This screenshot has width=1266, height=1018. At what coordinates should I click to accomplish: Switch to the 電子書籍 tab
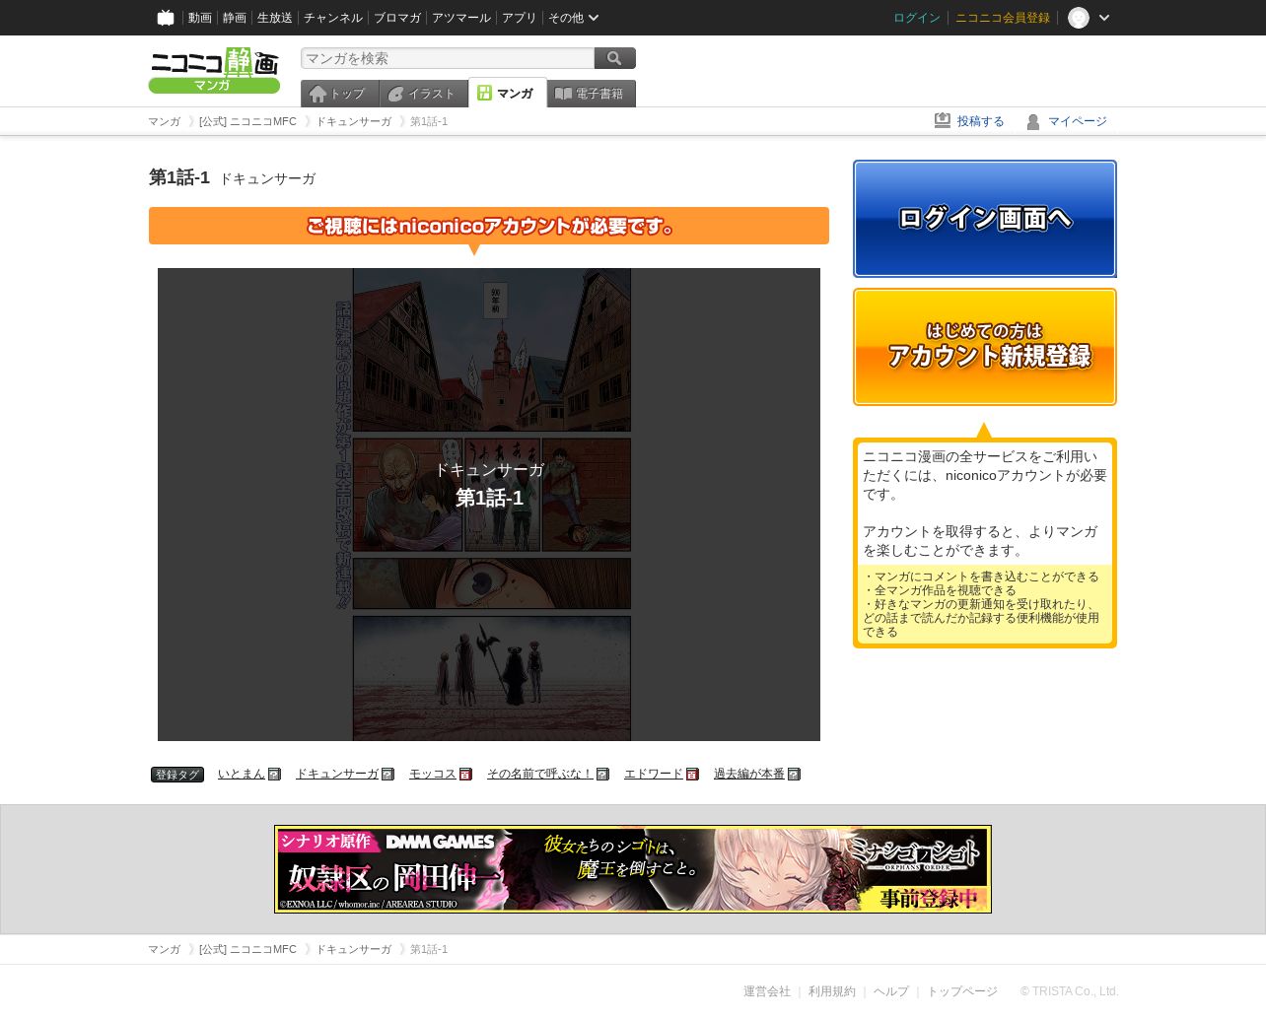click(x=592, y=94)
